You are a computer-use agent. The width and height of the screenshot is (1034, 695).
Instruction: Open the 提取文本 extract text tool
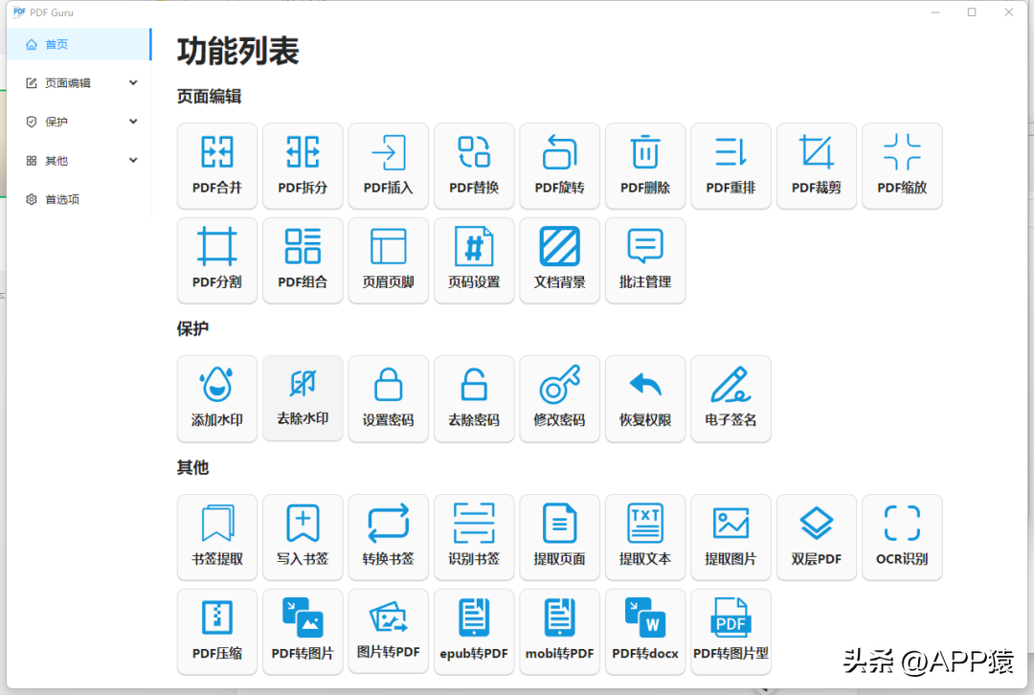pyautogui.click(x=645, y=537)
